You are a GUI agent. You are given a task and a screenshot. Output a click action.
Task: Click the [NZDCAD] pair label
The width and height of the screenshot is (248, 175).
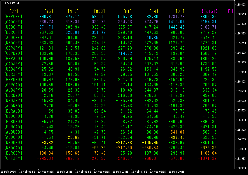(x=13, y=148)
